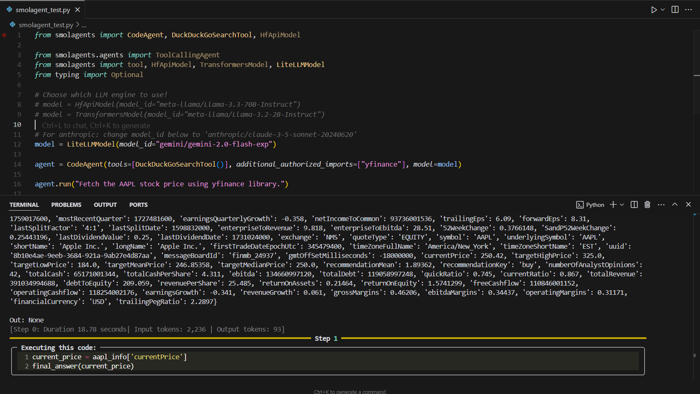Click inline hint 'Ctrl+L to chat' on line 10
The height and width of the screenshot is (394, 700).
pyautogui.click(x=68, y=125)
